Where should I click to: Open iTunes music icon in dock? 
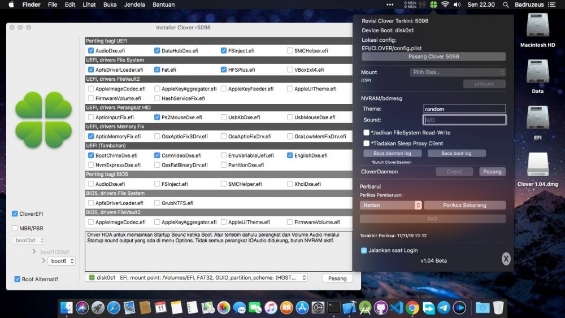tap(271, 308)
